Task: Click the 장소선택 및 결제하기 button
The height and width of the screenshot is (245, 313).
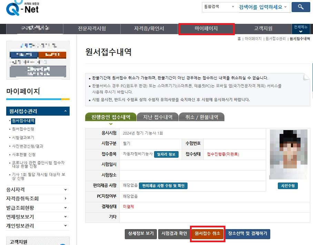Action: [246, 234]
